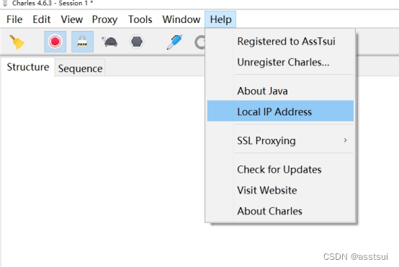
Task: Select the blue pen Compose icon
Action: pyautogui.click(x=174, y=42)
